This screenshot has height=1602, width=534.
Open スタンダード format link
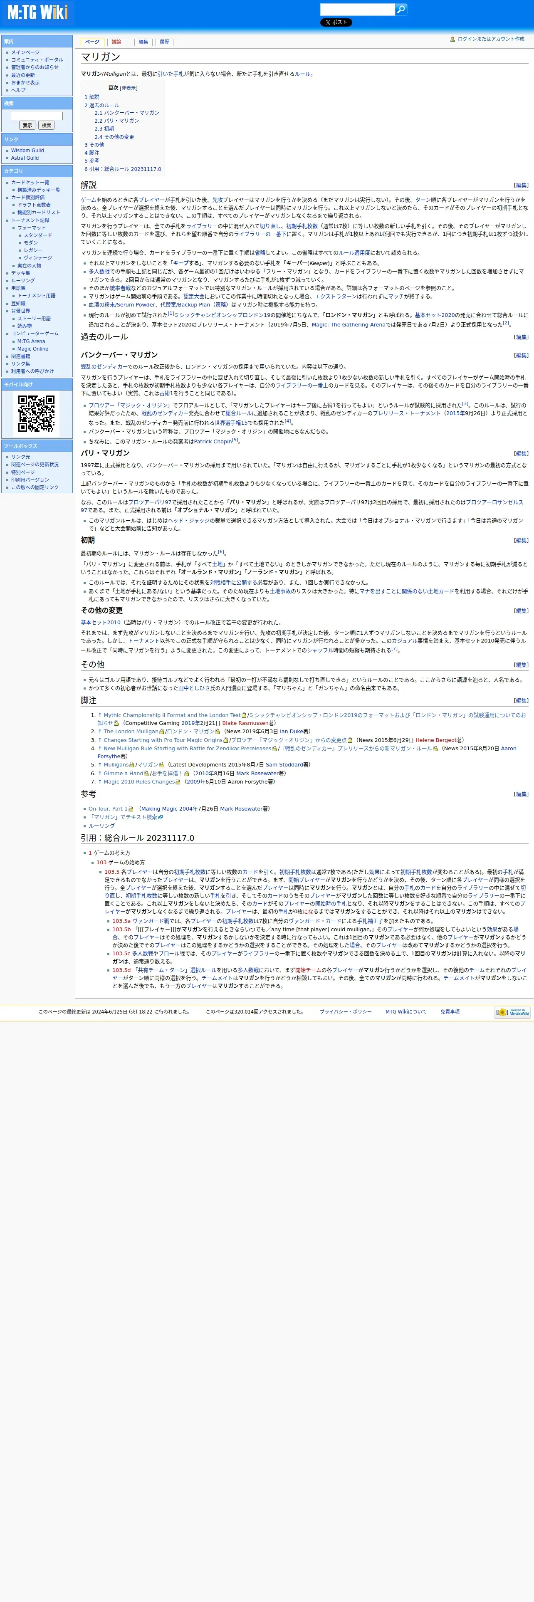pyautogui.click(x=38, y=235)
